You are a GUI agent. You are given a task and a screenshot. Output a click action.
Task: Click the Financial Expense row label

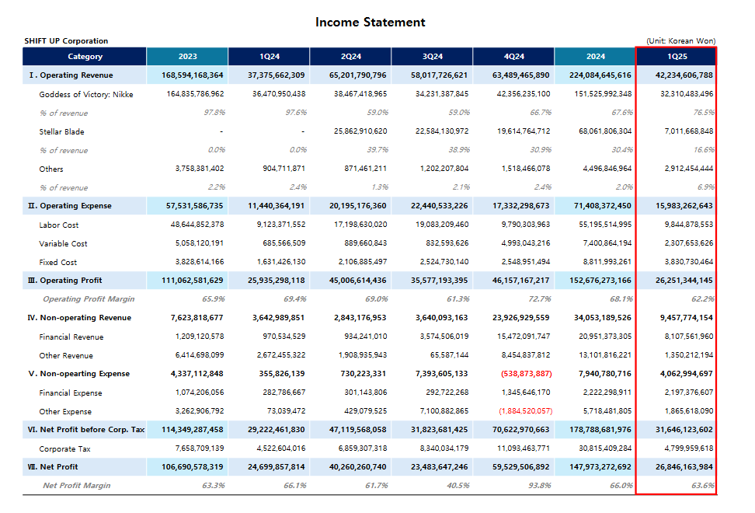pyautogui.click(x=71, y=393)
